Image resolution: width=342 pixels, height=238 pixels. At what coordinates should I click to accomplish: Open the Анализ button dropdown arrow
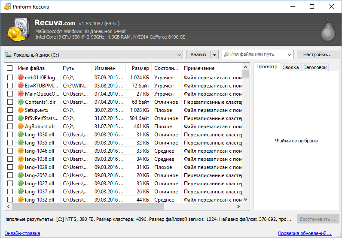215,54
